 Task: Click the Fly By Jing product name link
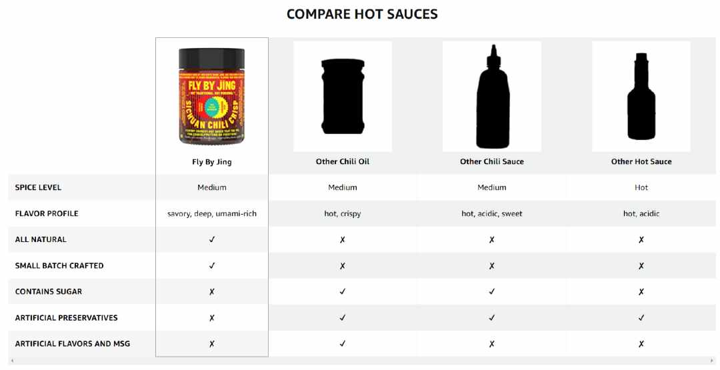(x=212, y=162)
